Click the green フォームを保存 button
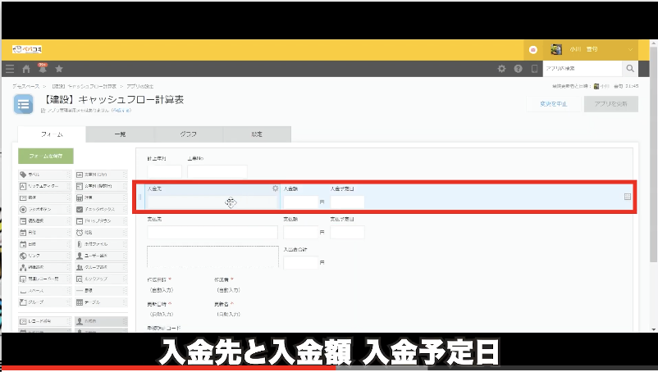 coord(46,155)
